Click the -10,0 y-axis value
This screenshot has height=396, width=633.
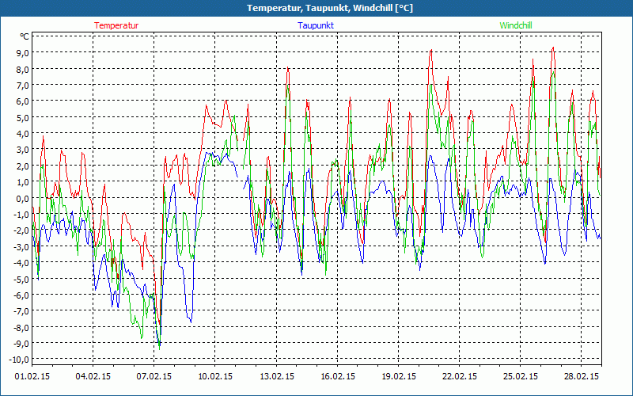pyautogui.click(x=19, y=360)
